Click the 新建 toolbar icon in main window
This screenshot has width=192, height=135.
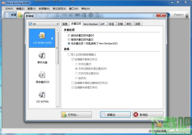(10, 15)
